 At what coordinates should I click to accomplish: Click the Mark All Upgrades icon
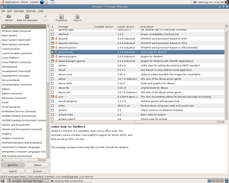[27, 17]
